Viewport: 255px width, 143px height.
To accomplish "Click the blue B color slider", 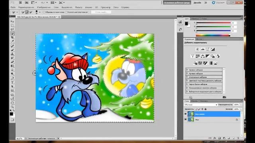I will [x=214, y=31].
